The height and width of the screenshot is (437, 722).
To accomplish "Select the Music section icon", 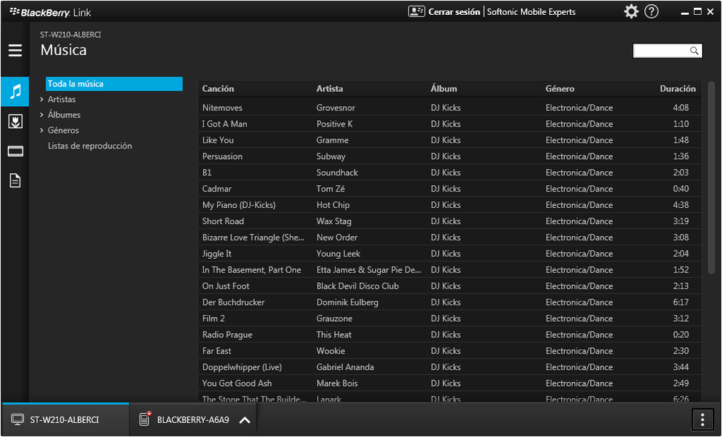I will pos(15,91).
